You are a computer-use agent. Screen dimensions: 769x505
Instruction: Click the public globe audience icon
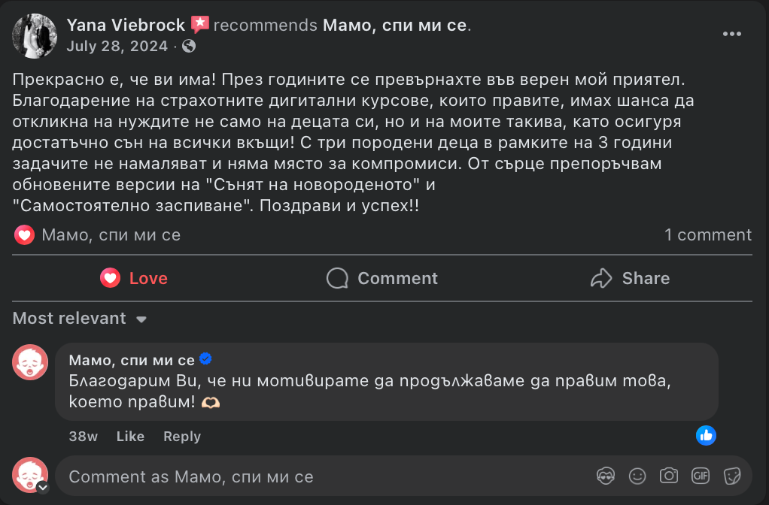point(189,46)
